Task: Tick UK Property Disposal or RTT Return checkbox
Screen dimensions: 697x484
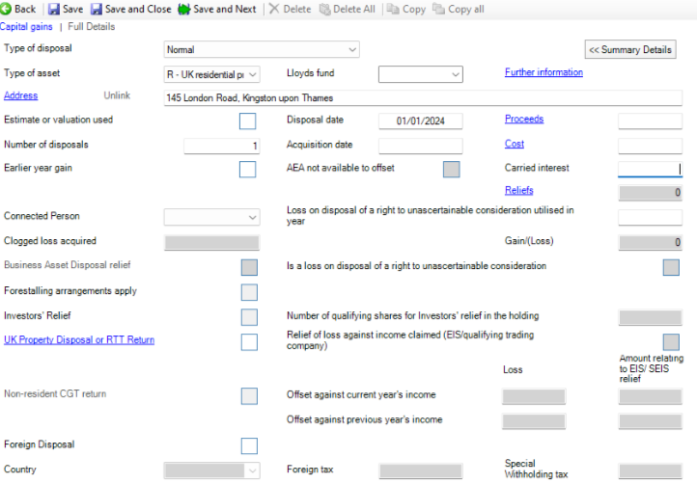Action: click(x=249, y=342)
